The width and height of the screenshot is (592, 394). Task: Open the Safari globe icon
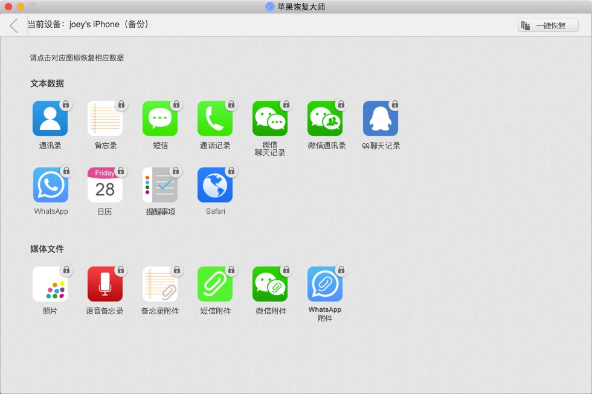click(215, 185)
